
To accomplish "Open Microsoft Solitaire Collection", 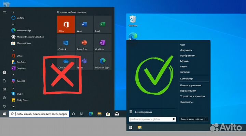I will click(28, 37).
